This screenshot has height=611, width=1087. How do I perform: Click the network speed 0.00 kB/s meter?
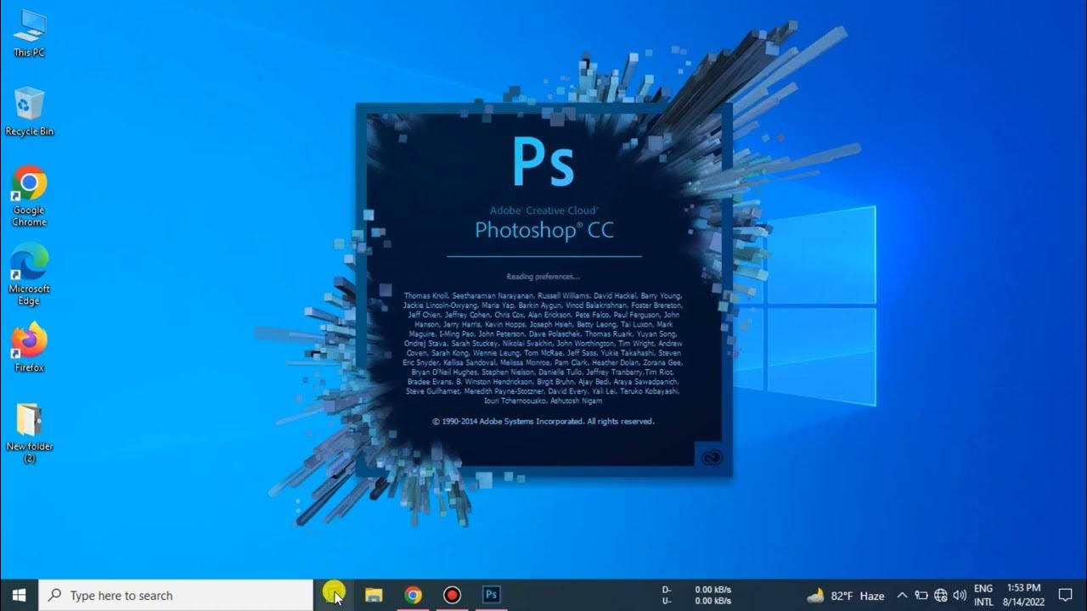tap(696, 596)
